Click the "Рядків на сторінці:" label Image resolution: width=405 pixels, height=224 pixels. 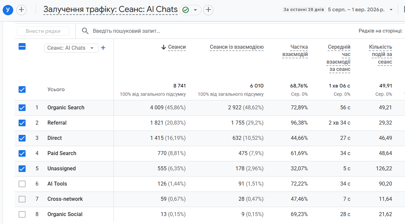click(x=380, y=31)
